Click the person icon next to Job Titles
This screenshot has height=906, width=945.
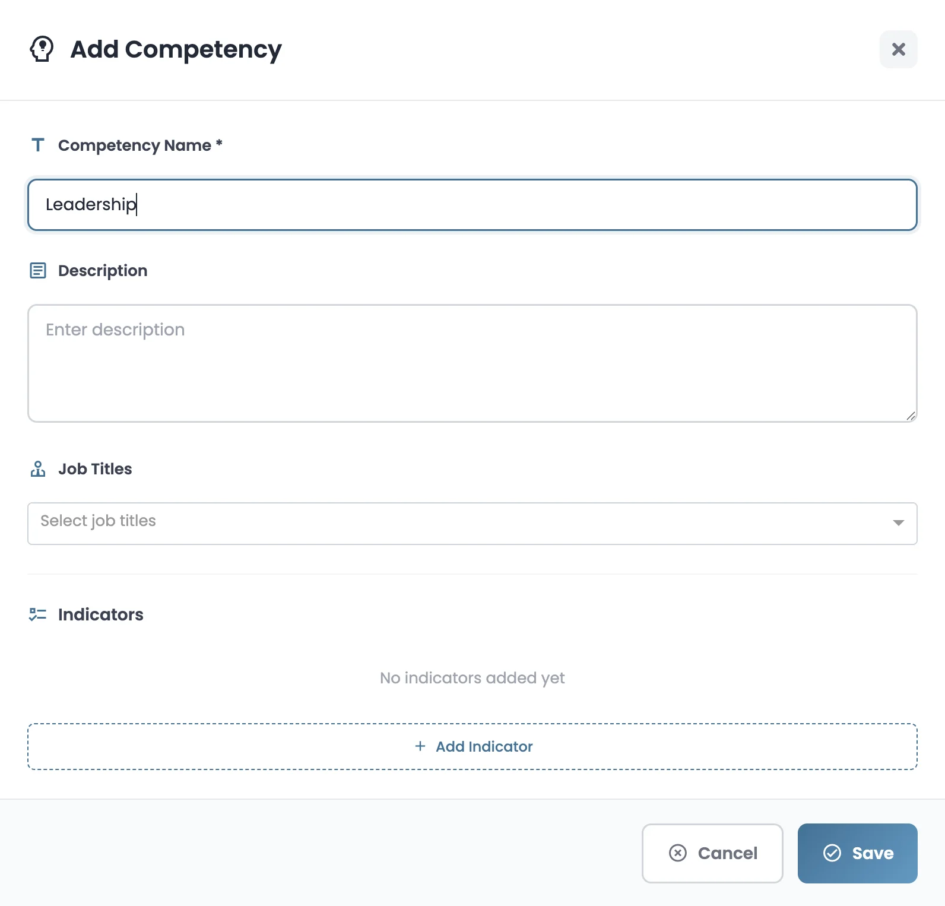pos(37,468)
